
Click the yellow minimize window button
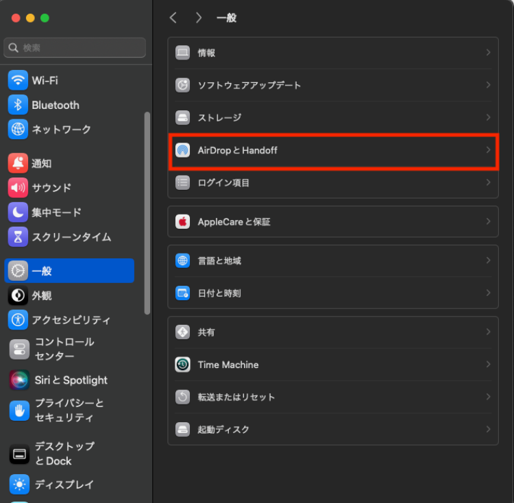pyautogui.click(x=30, y=18)
